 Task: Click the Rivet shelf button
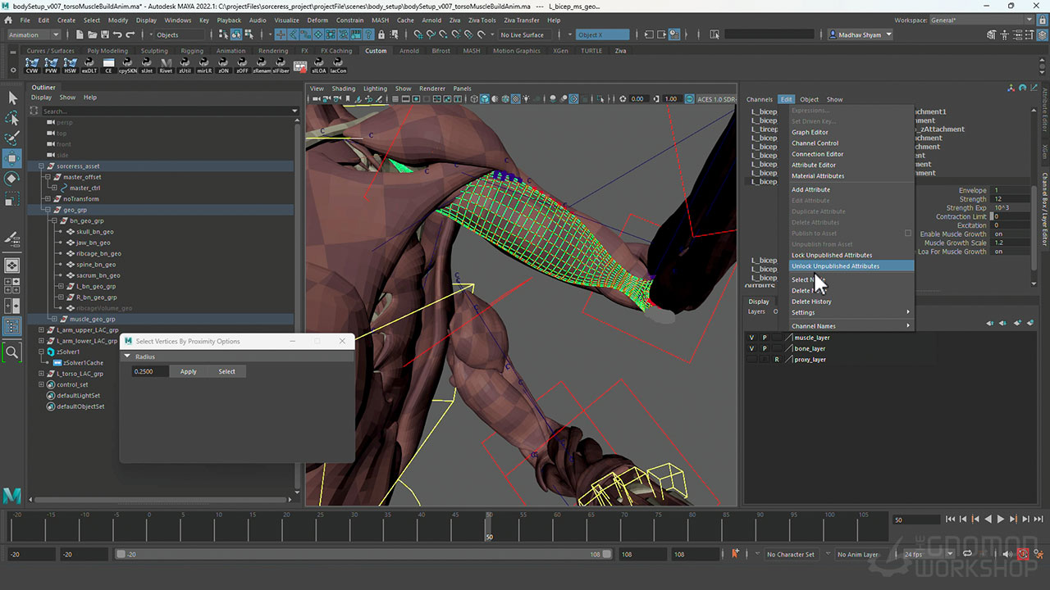[x=166, y=66]
